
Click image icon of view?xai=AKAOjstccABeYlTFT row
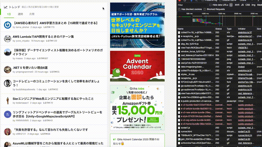pyautogui.click(x=179, y=94)
